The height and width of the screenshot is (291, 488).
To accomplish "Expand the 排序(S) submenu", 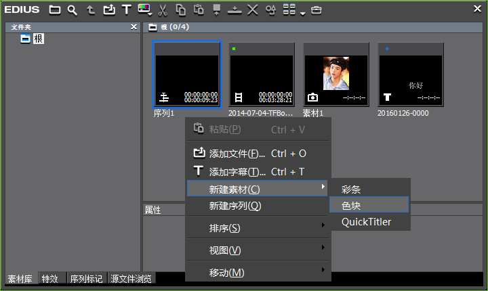I will [x=258, y=228].
